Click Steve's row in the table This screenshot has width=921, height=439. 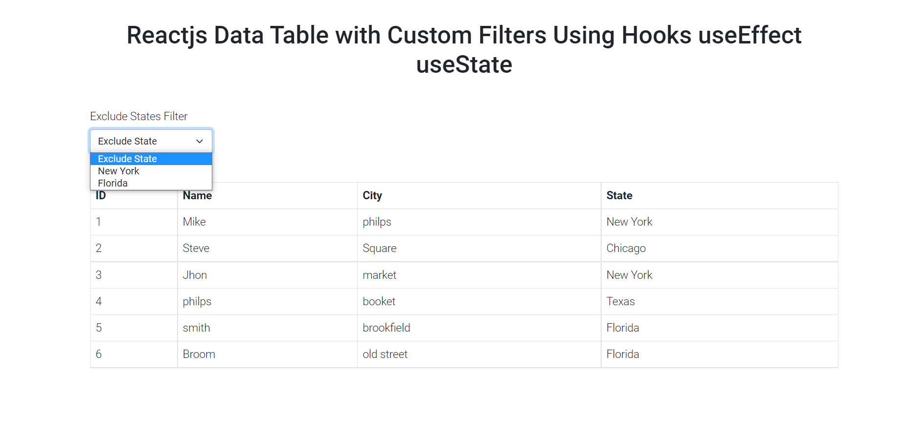(196, 248)
